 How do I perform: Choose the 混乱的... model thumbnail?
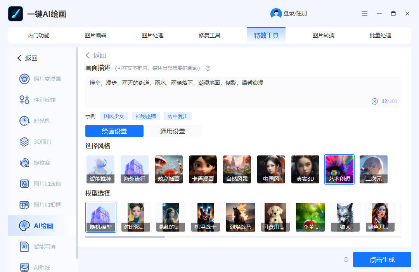[x=170, y=217]
